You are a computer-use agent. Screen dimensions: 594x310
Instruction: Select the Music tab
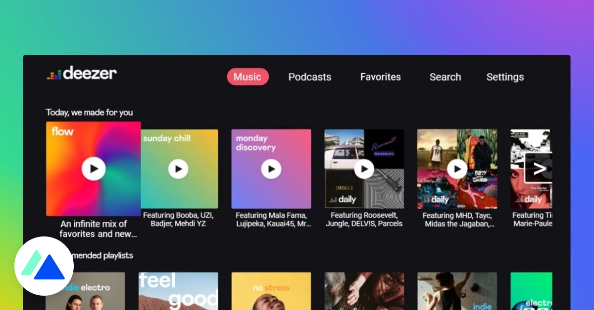(247, 77)
